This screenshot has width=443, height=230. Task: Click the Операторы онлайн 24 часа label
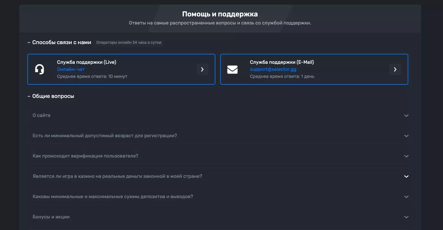(x=129, y=42)
